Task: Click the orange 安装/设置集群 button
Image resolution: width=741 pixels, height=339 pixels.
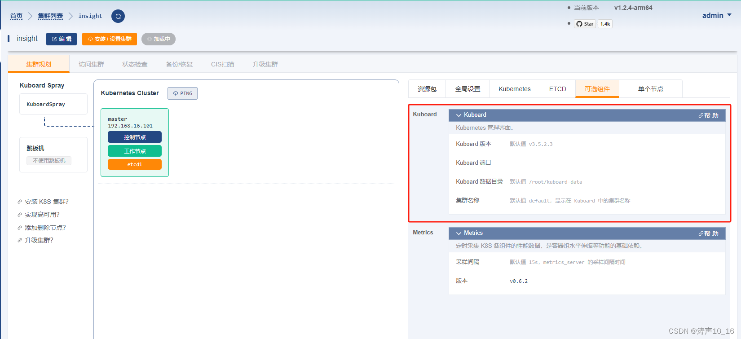Action: point(110,39)
